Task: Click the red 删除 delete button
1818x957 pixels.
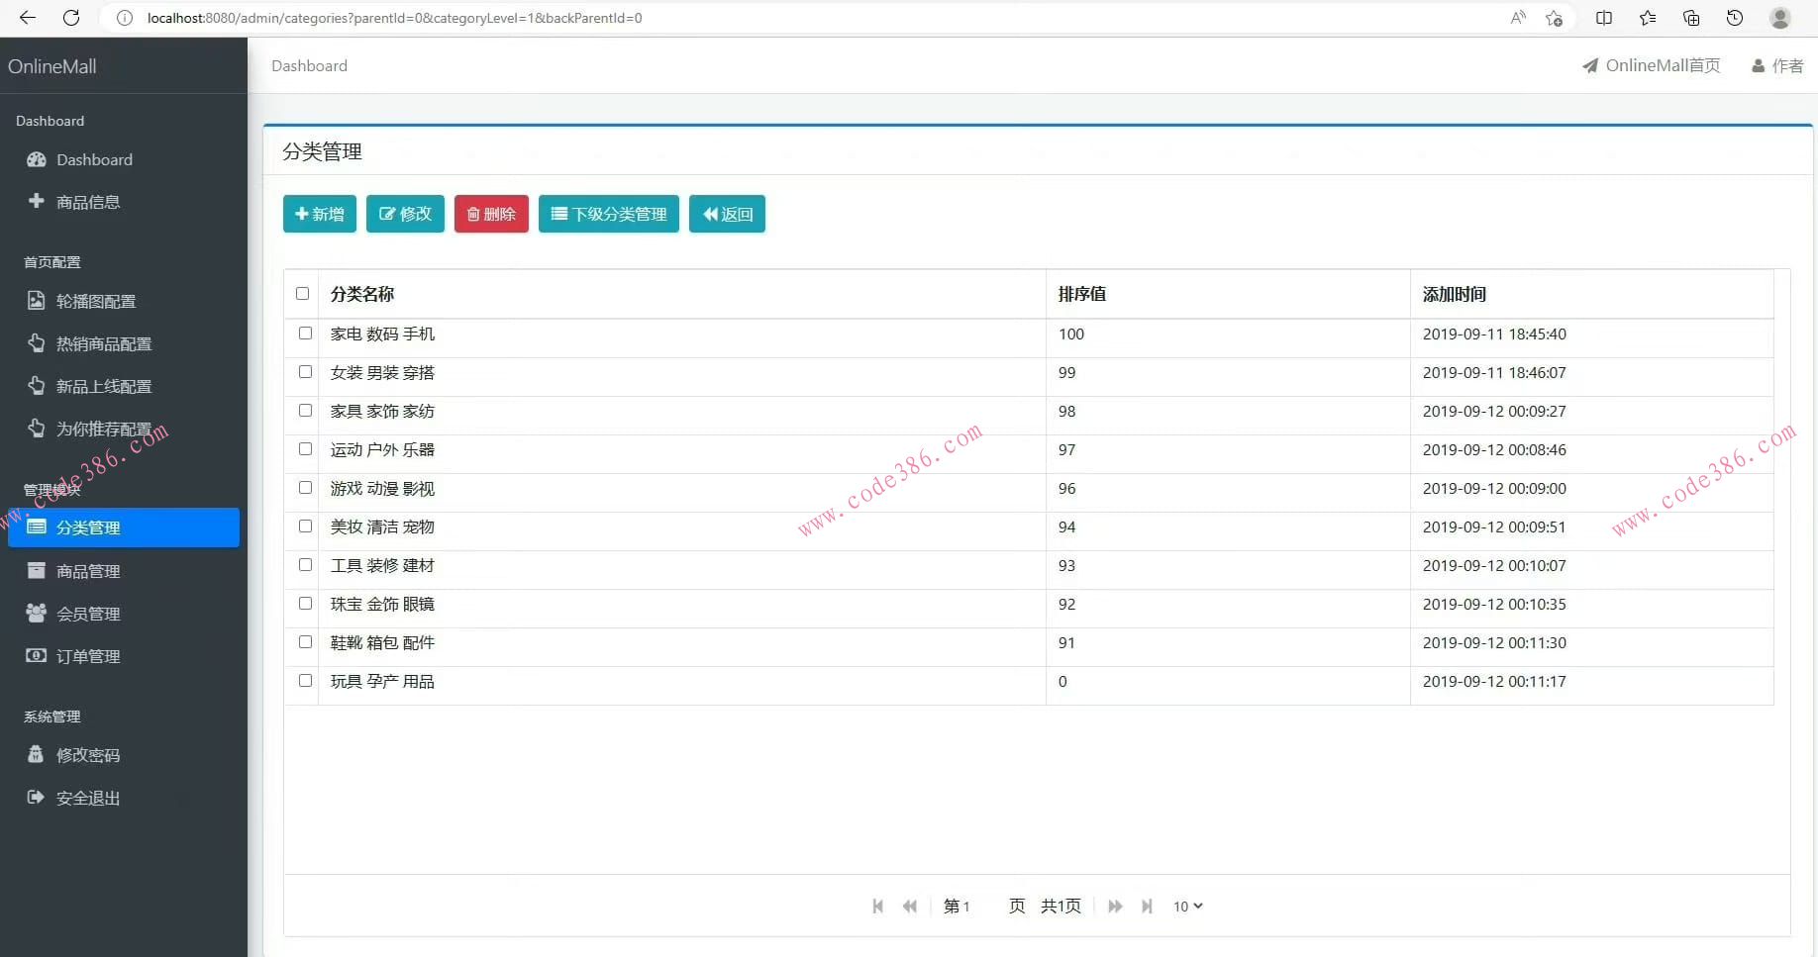Action: (x=491, y=214)
